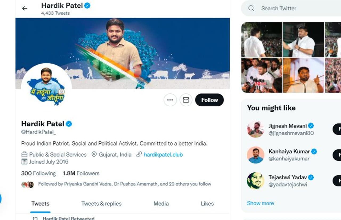The height and width of the screenshot is (220, 341).
Task: Open the Likes tab
Action: pyautogui.click(x=207, y=204)
